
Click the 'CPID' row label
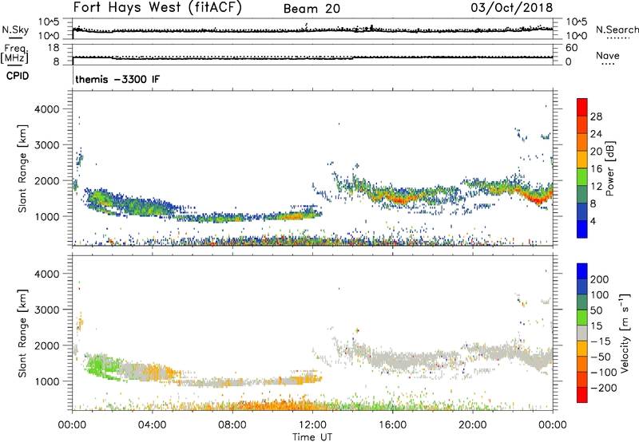[x=18, y=76]
